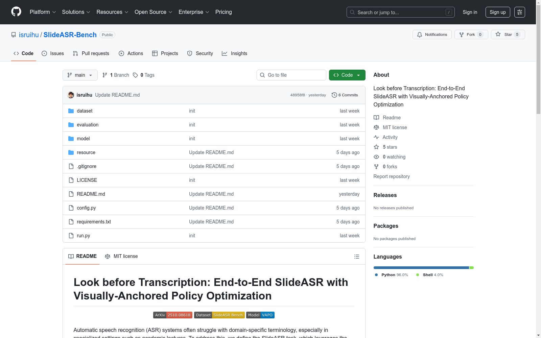Click the Go to file input
Viewport: 541px width, 338px height.
click(291, 75)
